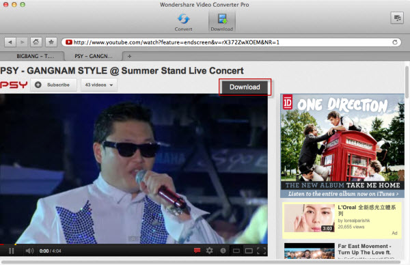This screenshot has width=410, height=265.
Task: Click the vertical page scrollbar
Action: (407, 82)
